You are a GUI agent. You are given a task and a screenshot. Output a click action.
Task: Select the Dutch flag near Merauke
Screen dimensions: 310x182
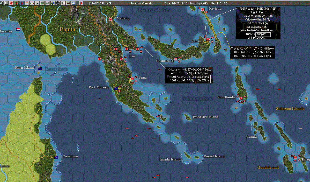[18, 29]
